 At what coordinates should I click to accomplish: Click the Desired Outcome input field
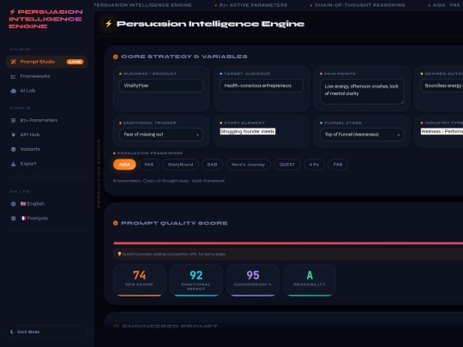click(442, 86)
